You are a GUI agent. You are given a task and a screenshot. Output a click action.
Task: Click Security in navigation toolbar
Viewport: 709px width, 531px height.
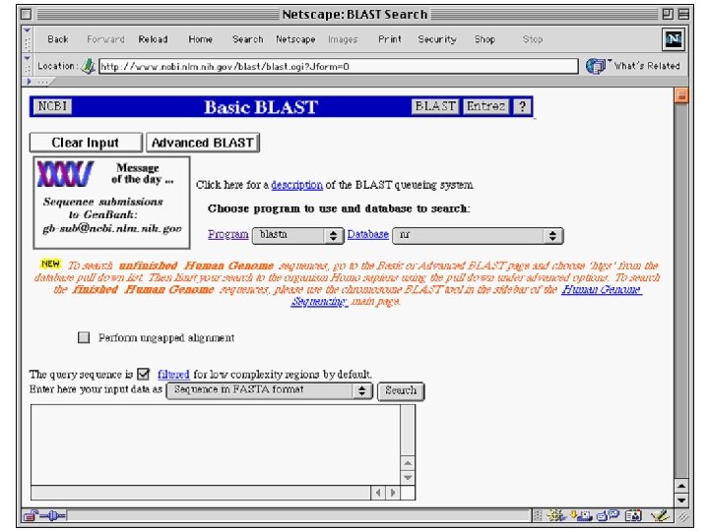pyautogui.click(x=437, y=39)
